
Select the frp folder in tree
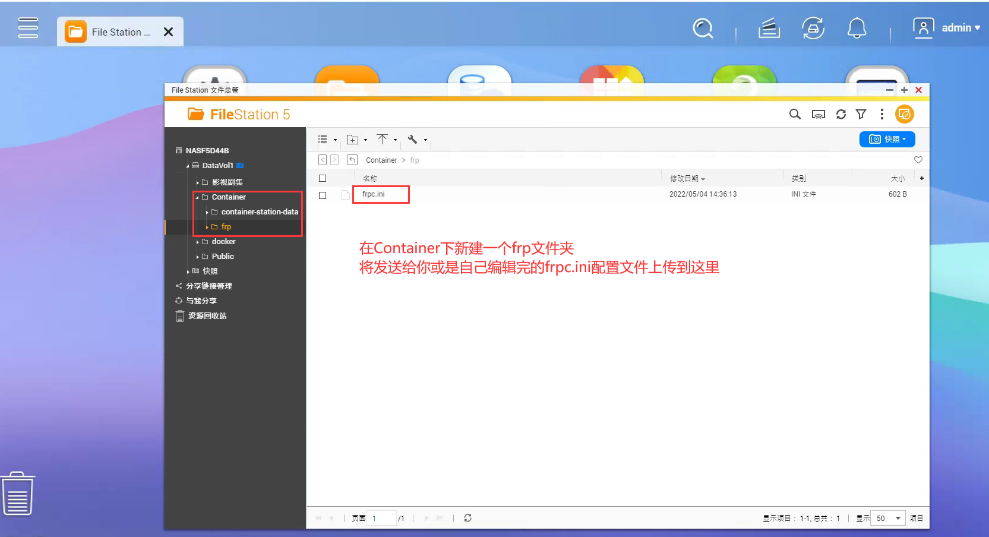pyautogui.click(x=226, y=227)
